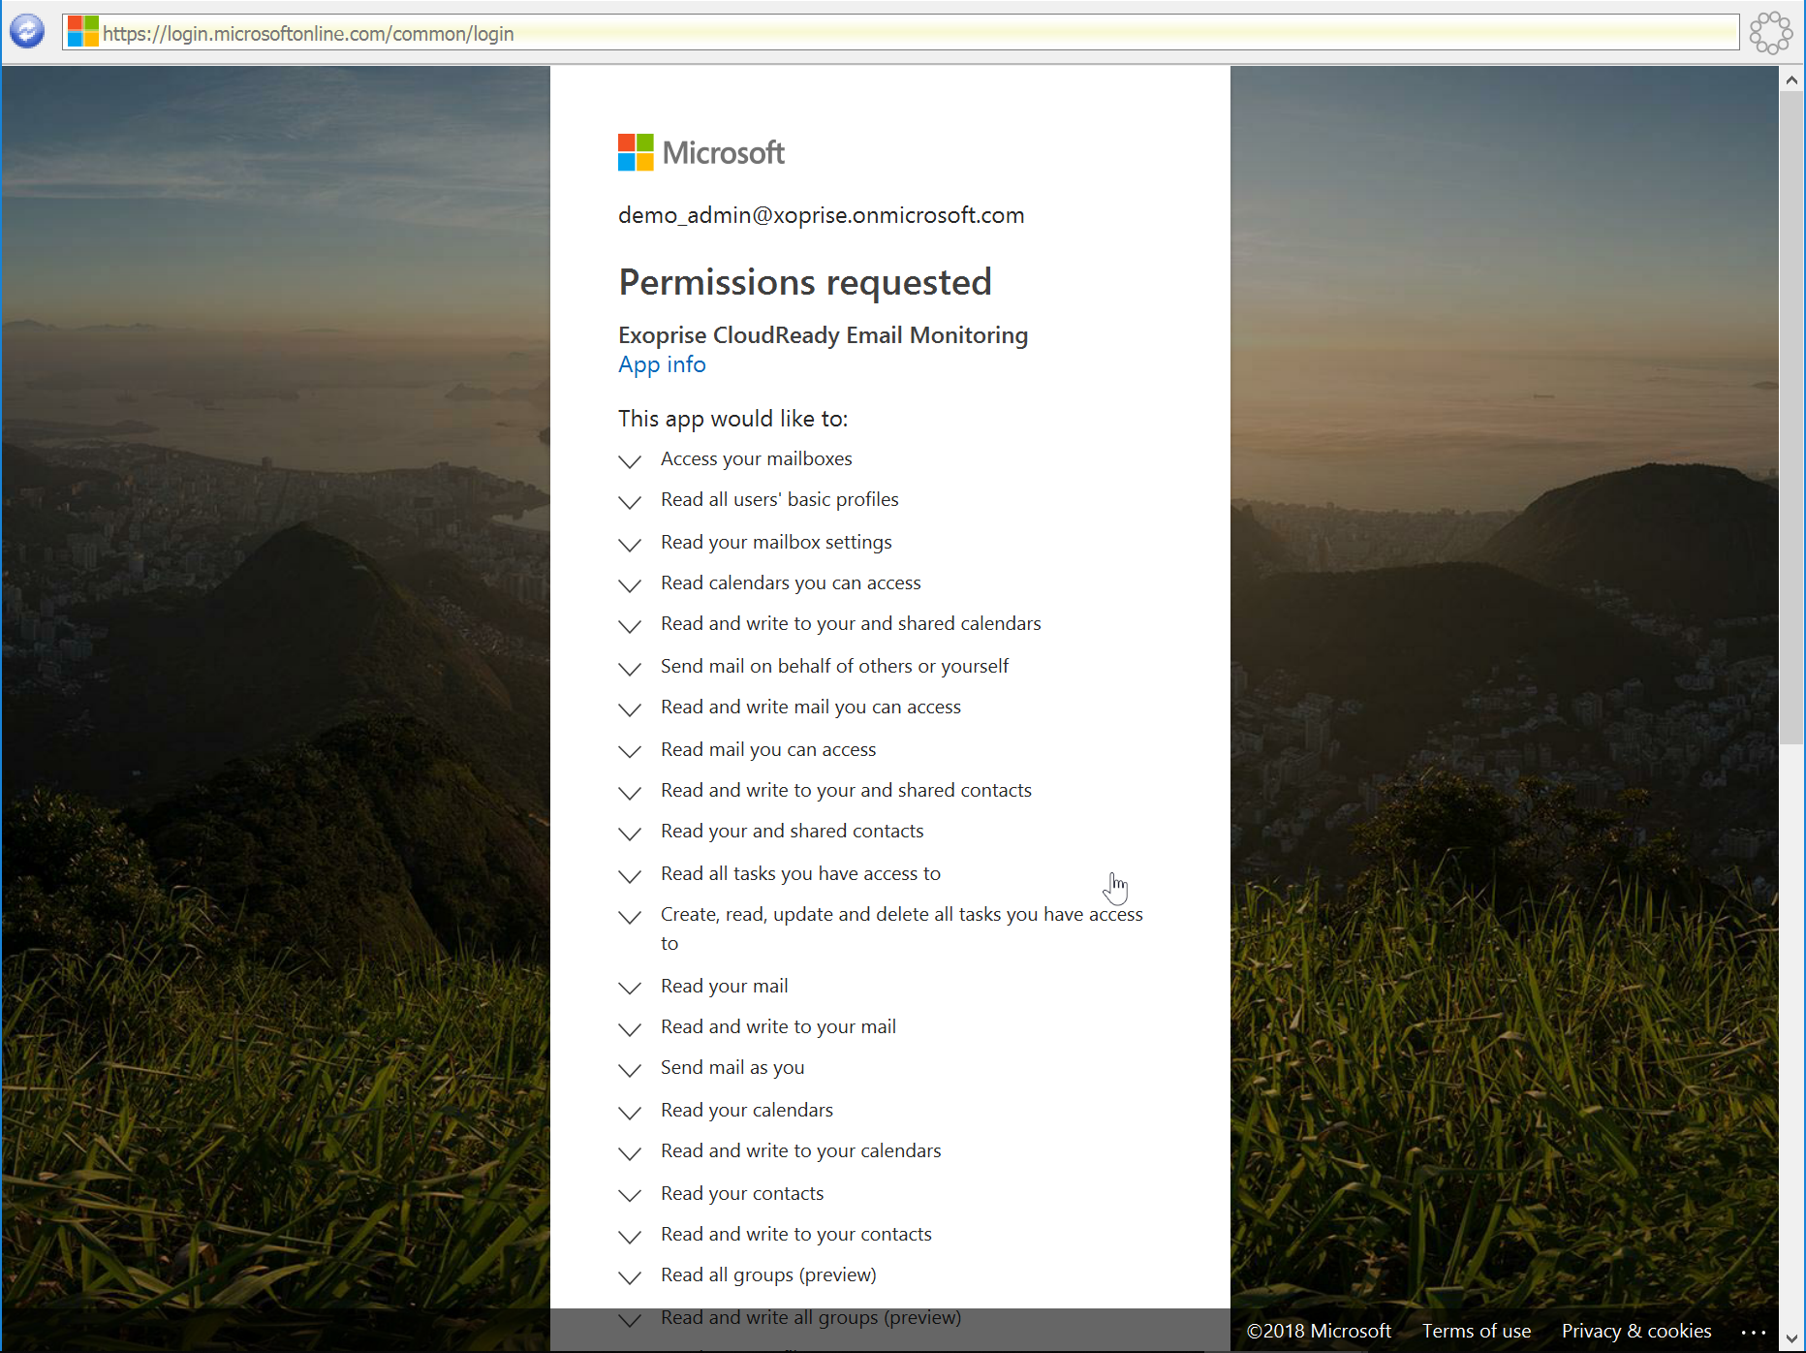Expand "Read and write to your calendars"
The image size is (1806, 1353).
point(630,1152)
